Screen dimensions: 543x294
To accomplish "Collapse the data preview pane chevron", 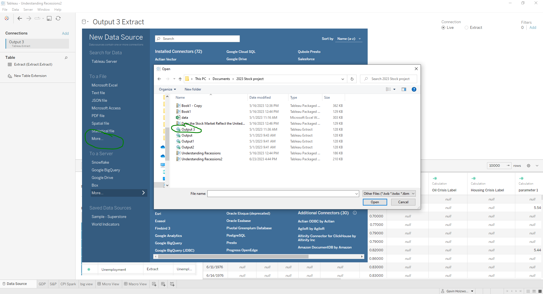I will coord(537,166).
